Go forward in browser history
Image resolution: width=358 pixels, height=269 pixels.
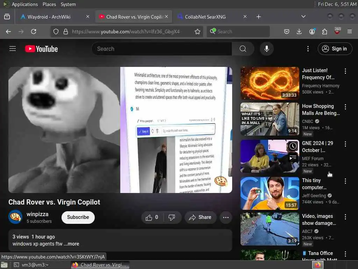[21, 32]
